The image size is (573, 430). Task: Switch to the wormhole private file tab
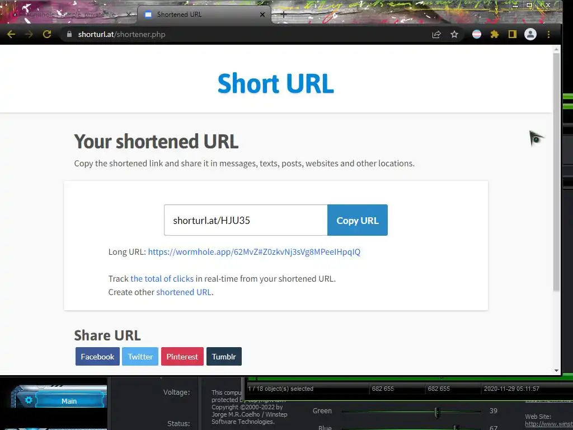tap(69, 15)
